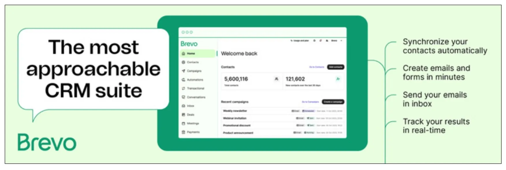
Task: Click the 5,600,116 total contacts figure
Action: (236, 79)
